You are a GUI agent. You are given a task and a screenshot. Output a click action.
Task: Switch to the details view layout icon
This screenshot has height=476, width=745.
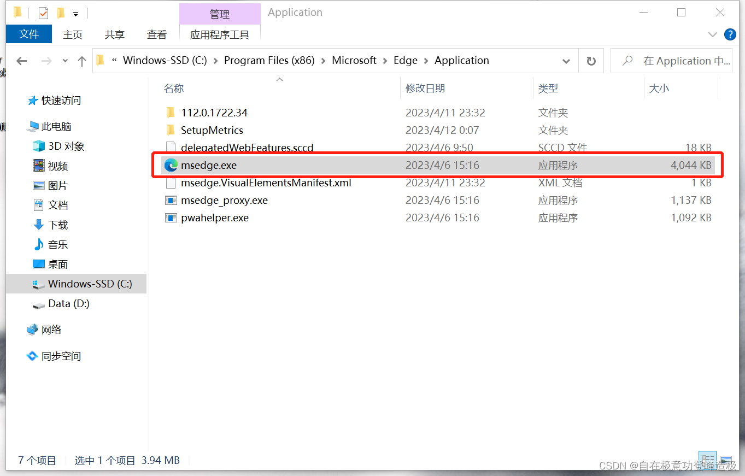pos(708,460)
